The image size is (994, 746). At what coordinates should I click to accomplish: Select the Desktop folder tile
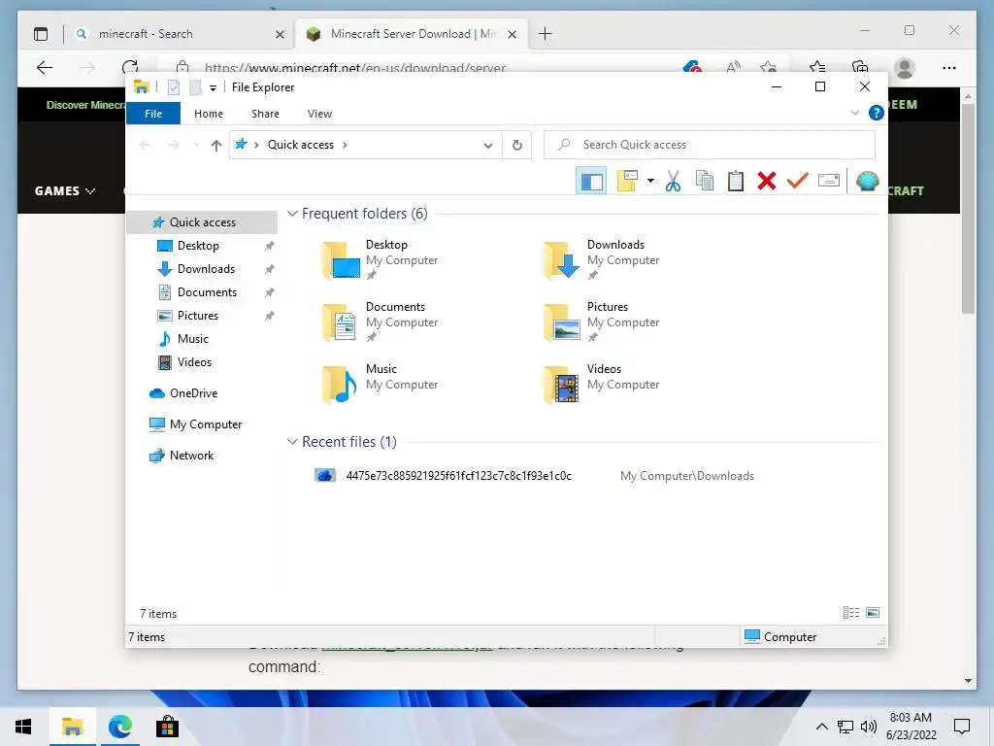(381, 259)
